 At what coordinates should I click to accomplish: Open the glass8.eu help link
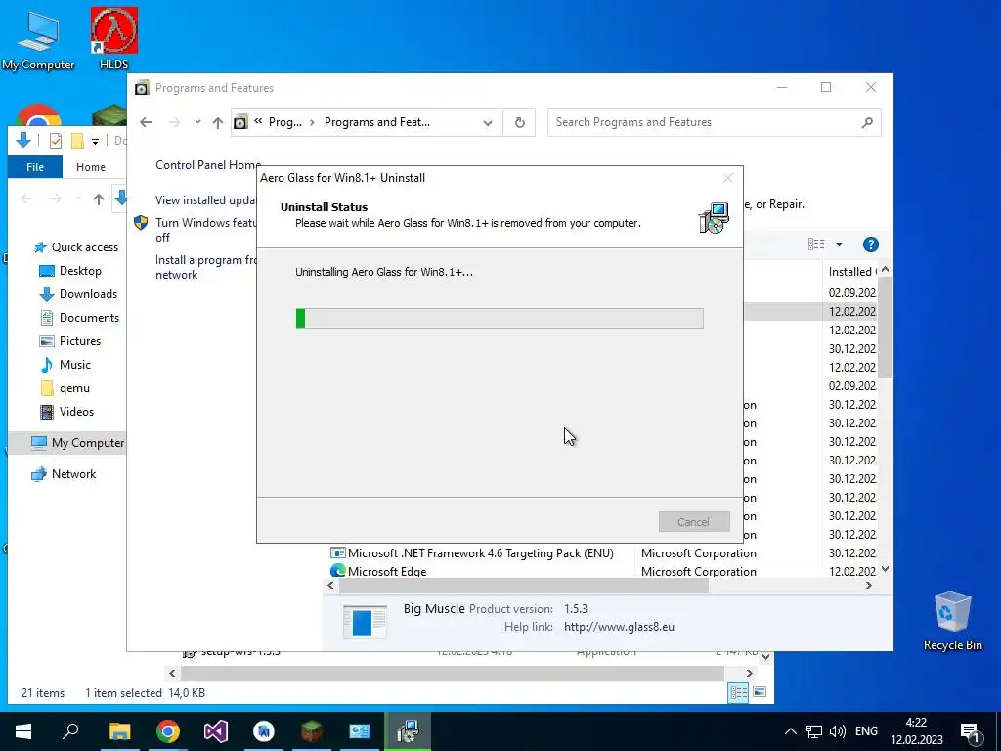pos(619,627)
